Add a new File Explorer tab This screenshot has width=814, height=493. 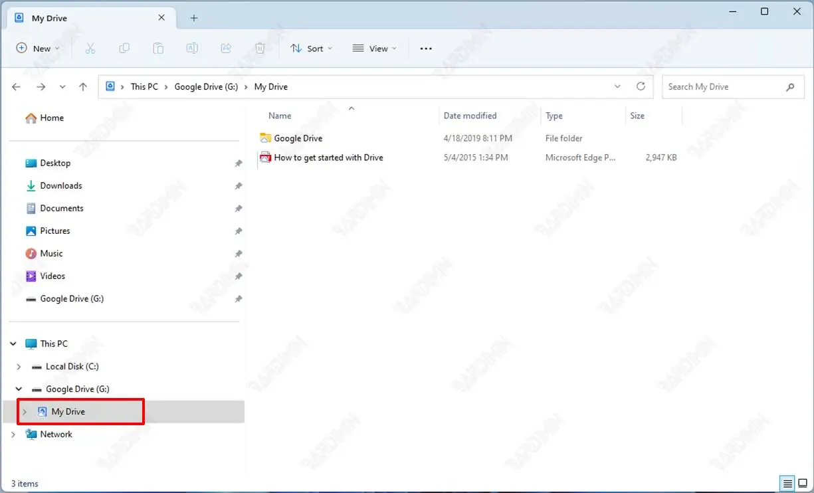point(194,18)
